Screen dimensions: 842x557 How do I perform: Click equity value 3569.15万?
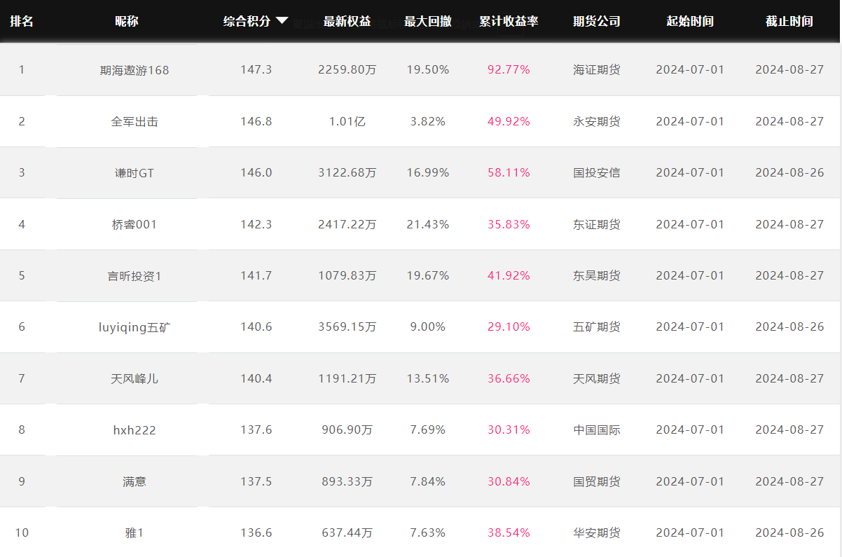click(x=347, y=326)
